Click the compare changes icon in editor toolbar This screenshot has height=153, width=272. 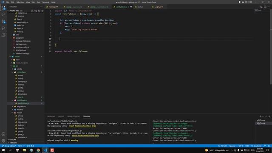(261, 7)
